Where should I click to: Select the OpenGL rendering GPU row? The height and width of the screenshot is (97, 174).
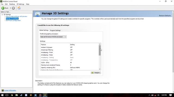click(70, 68)
